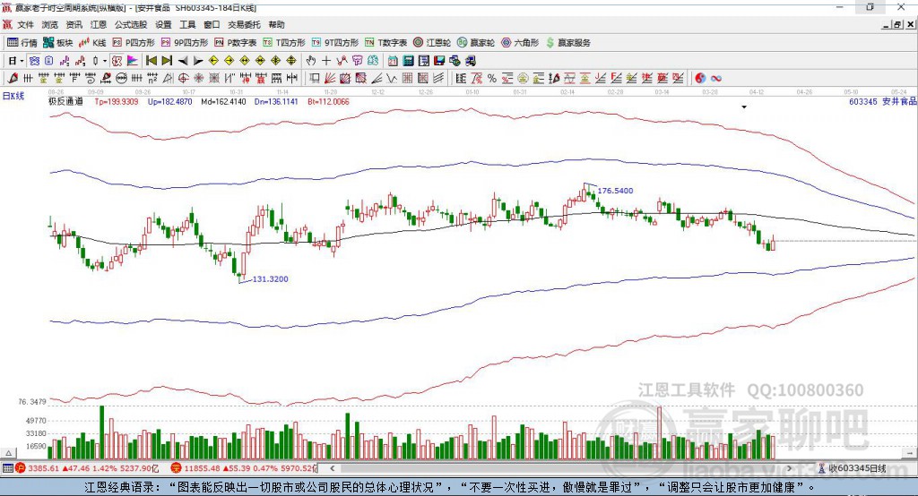Viewport: 918px width, 496px height.
Task: Restore the inner child window
Action: [896, 24]
